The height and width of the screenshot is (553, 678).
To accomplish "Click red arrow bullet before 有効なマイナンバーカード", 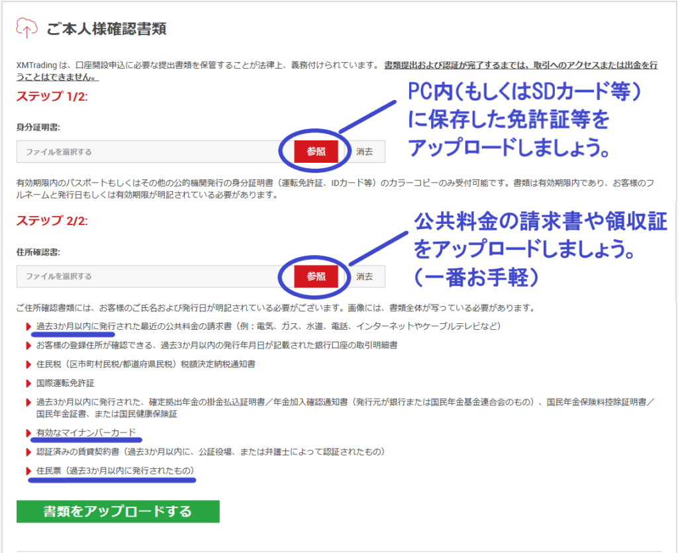I will tap(28, 433).
